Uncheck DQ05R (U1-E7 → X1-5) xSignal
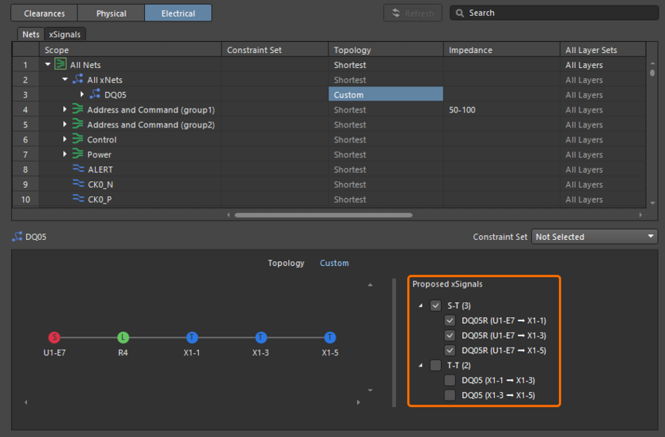This screenshot has width=665, height=437. (450, 350)
